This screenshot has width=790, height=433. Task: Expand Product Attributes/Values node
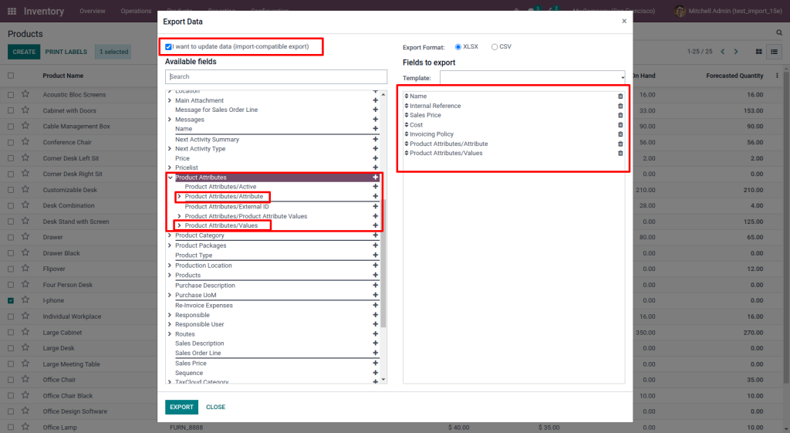click(179, 225)
